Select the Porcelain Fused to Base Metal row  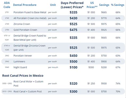(63, 12)
